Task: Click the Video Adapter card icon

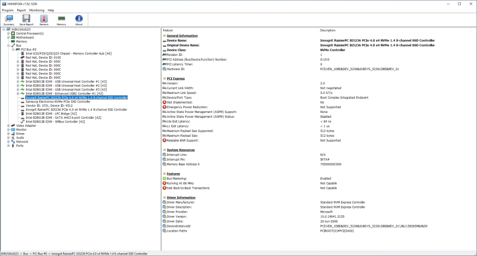Action: (13, 125)
